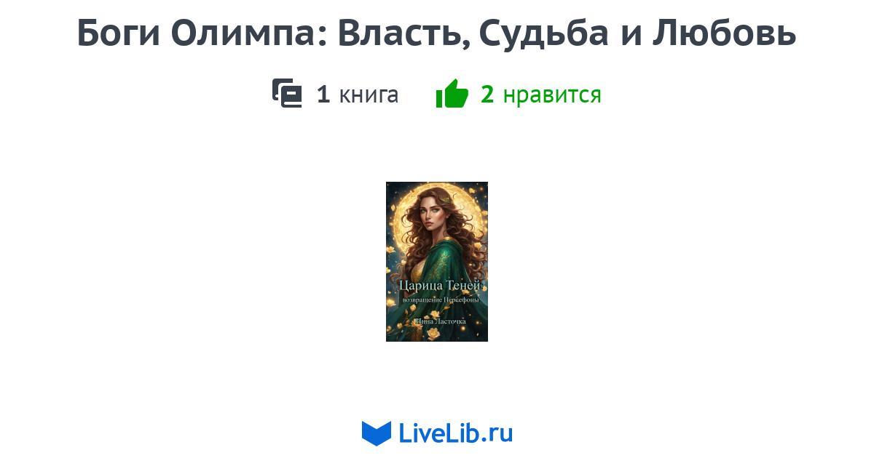
Task: Open the Царица Теней book cover
Action: click(x=437, y=262)
